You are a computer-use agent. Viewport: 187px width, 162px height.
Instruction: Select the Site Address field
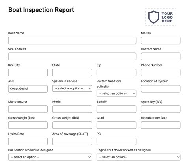point(72,56)
